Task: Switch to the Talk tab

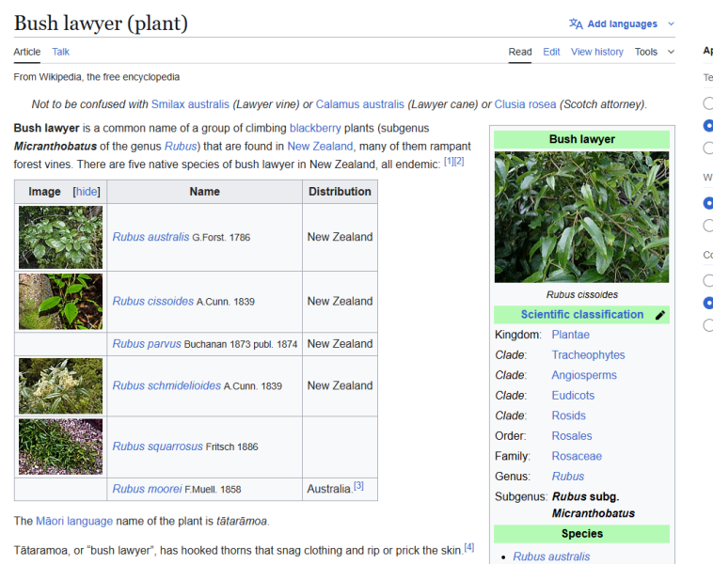Action: point(60,52)
